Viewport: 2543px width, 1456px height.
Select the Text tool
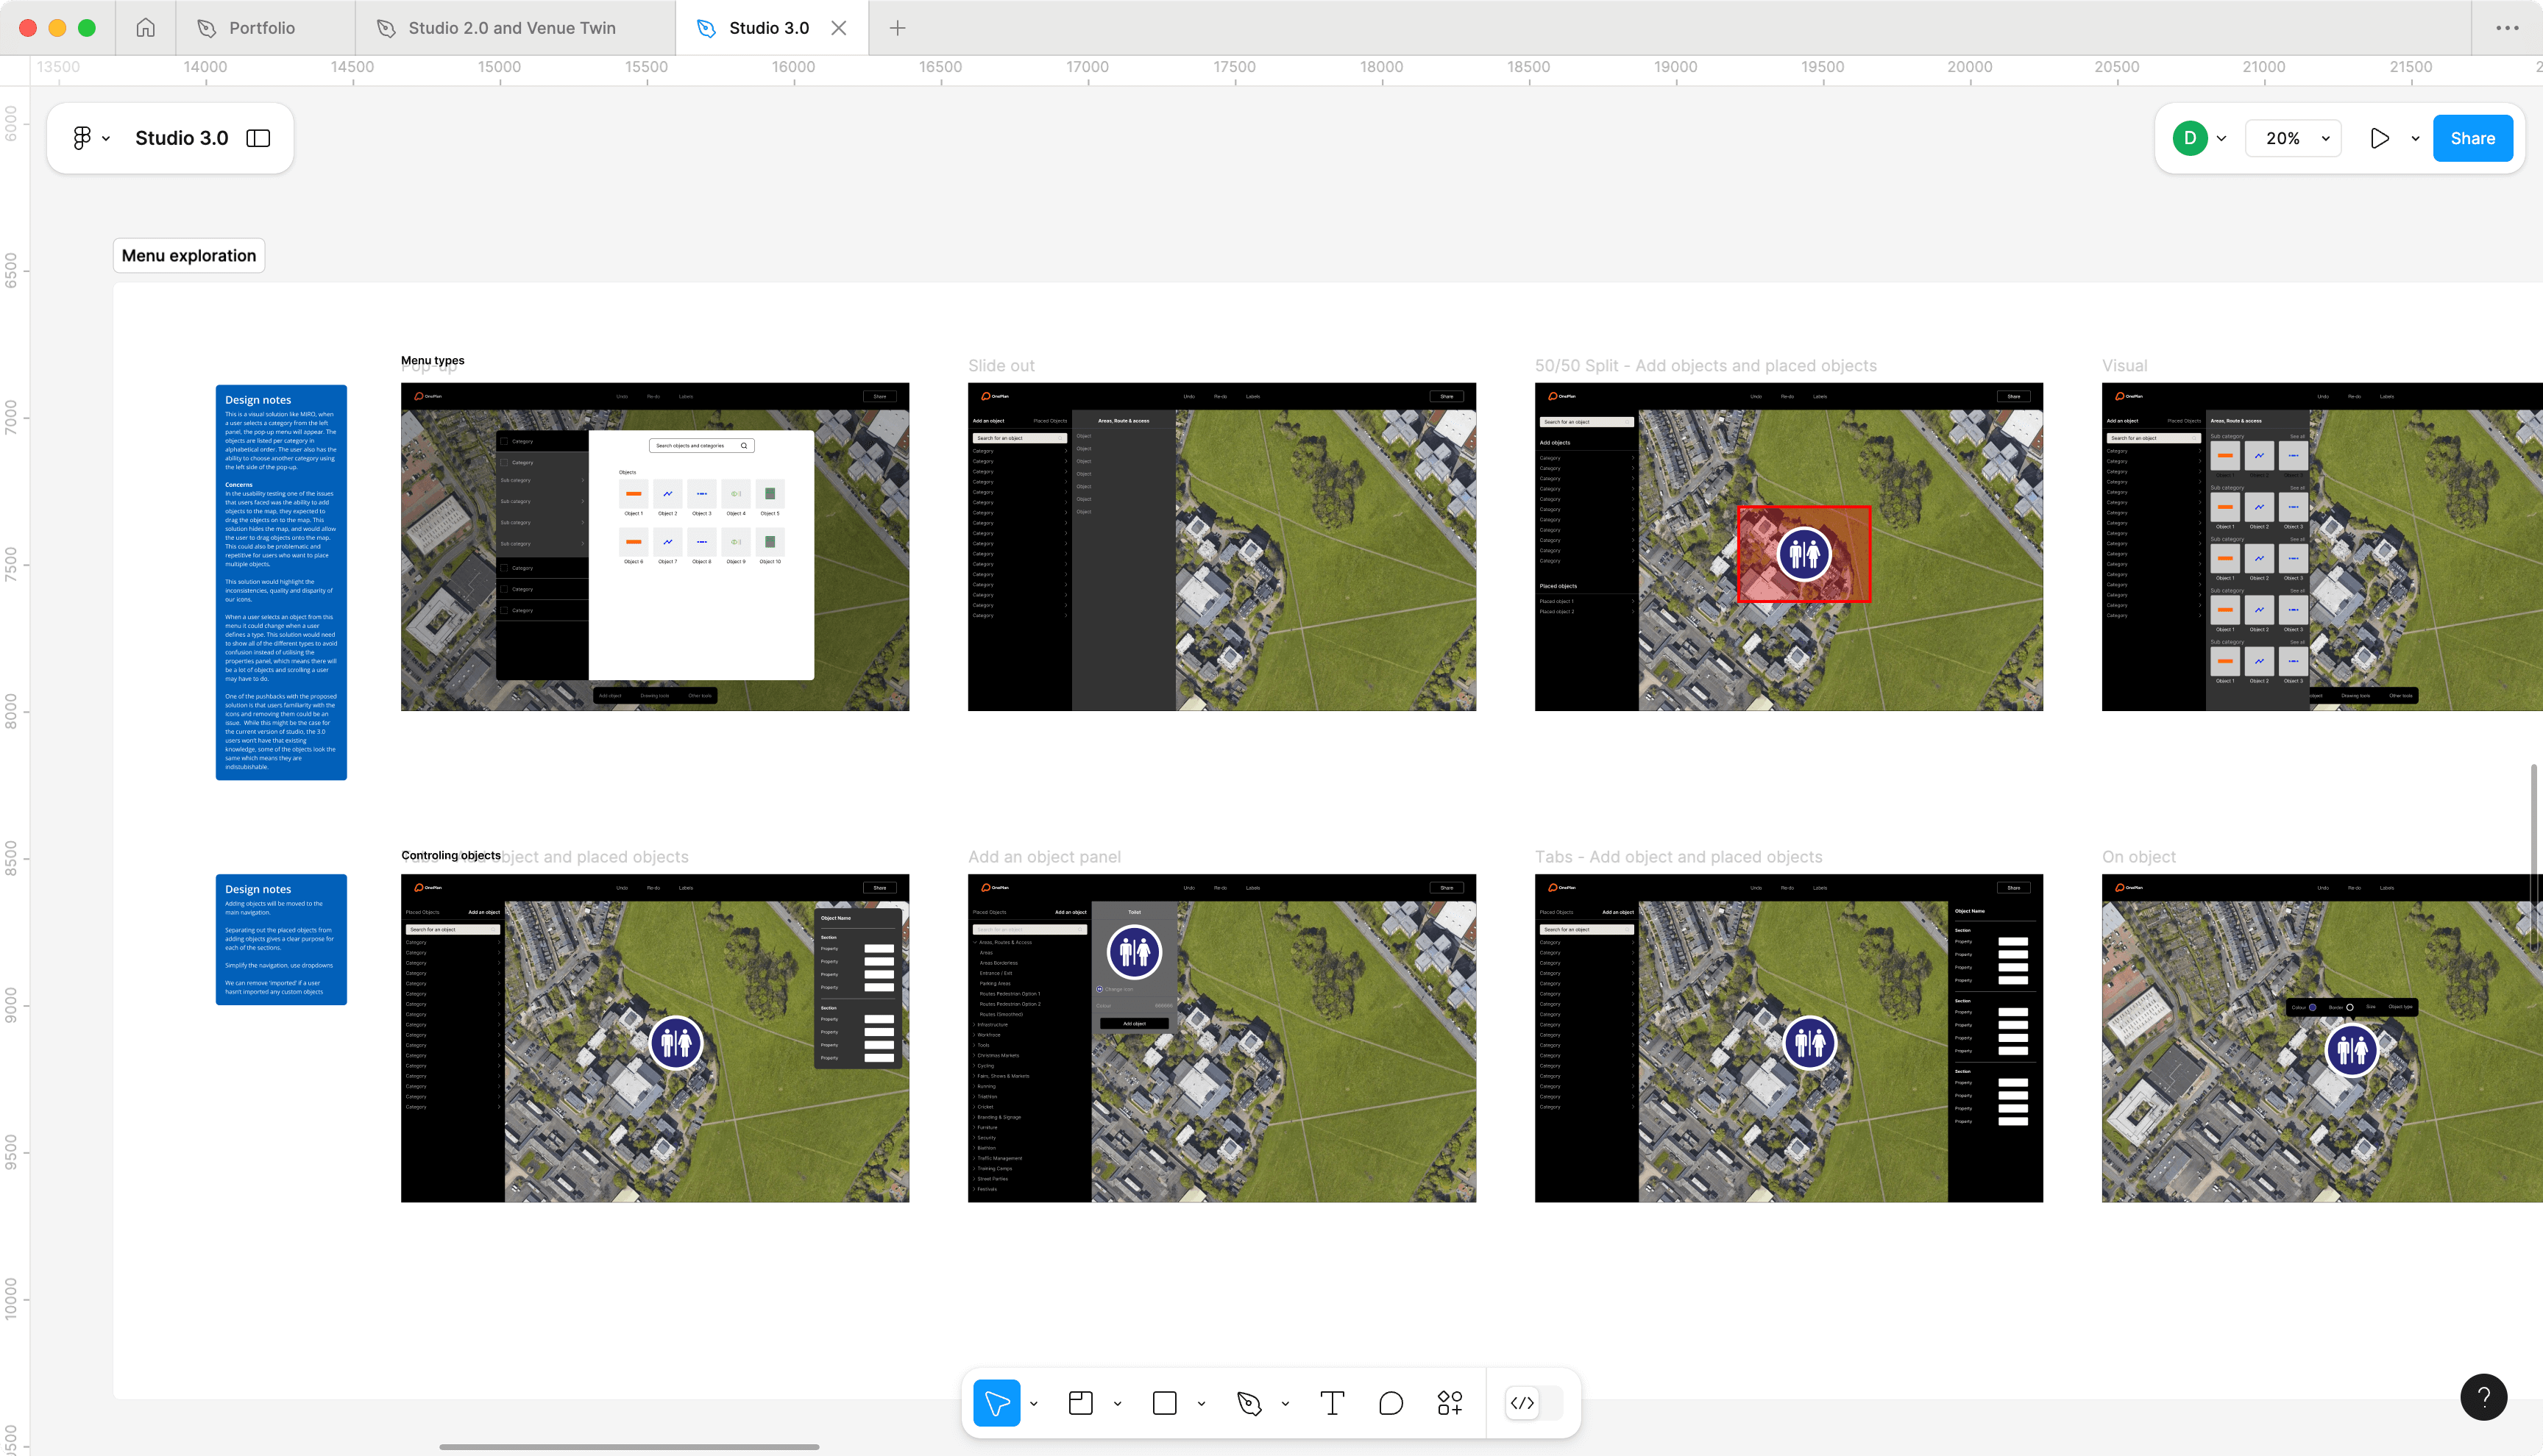click(1332, 1403)
